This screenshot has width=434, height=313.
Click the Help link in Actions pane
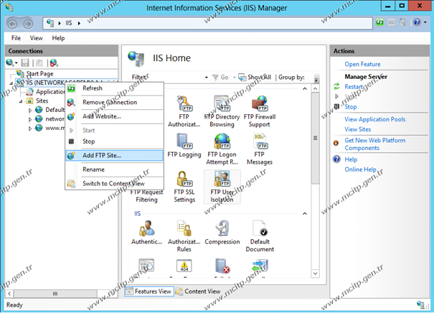coord(351,159)
